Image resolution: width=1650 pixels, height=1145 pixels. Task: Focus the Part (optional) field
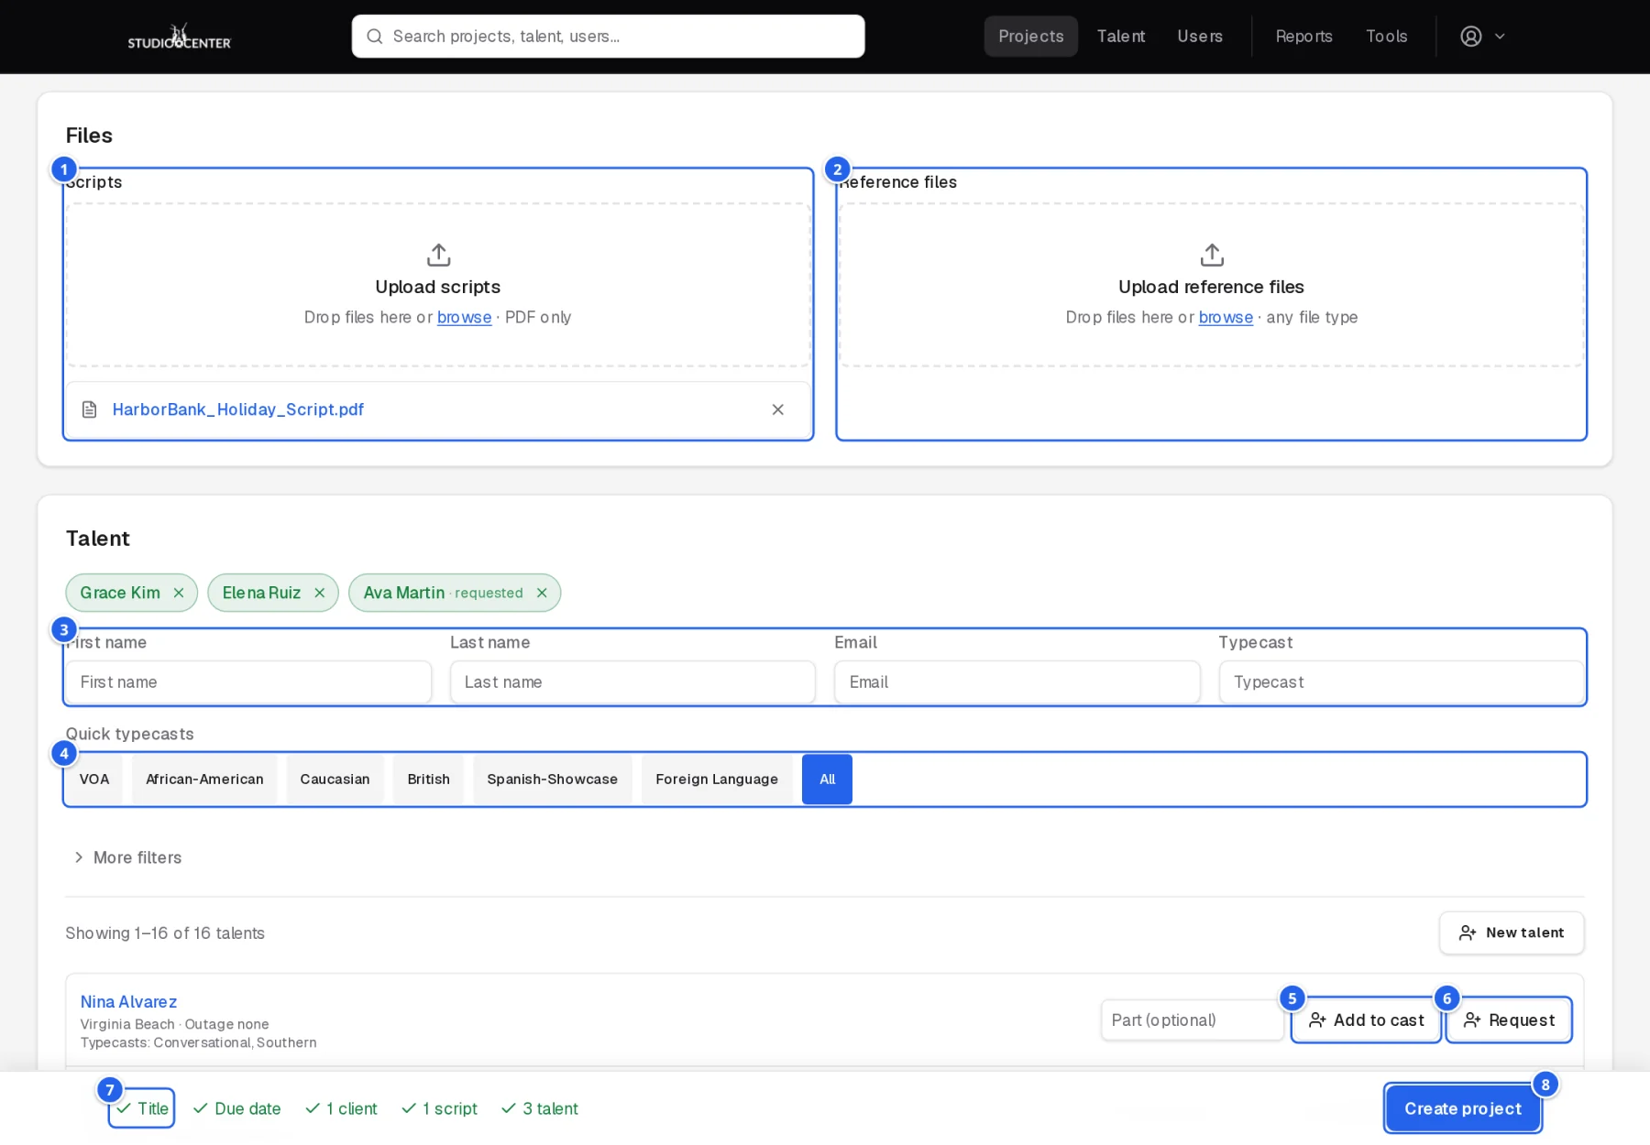[1192, 1020]
